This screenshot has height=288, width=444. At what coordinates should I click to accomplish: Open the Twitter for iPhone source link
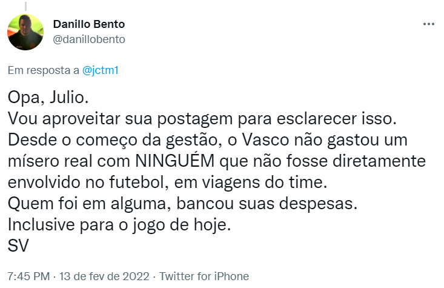[x=204, y=276]
